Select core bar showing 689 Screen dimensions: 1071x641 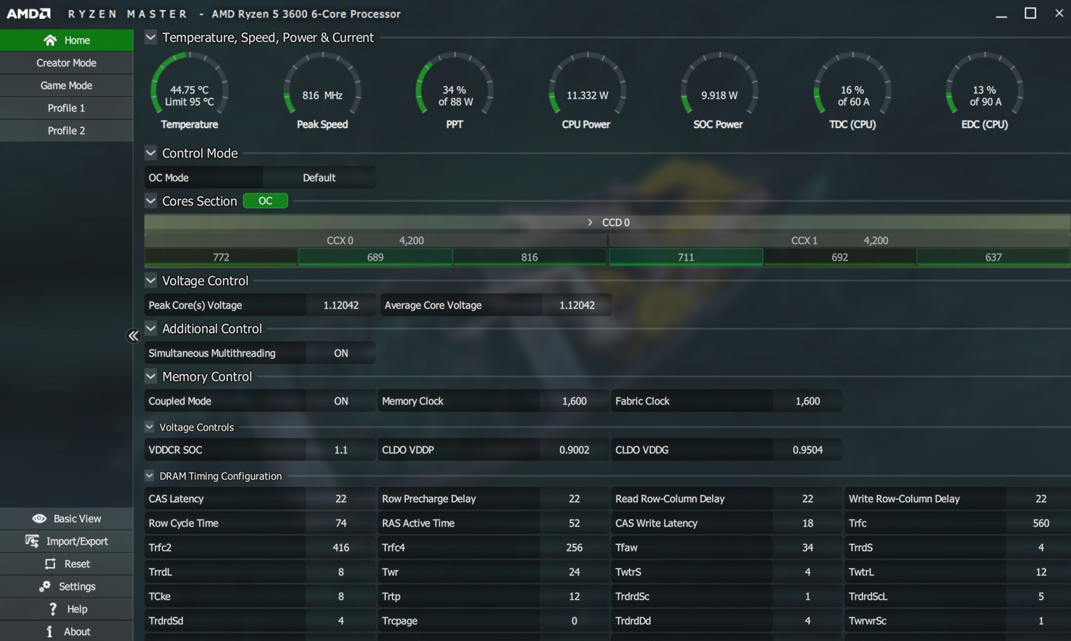376,257
